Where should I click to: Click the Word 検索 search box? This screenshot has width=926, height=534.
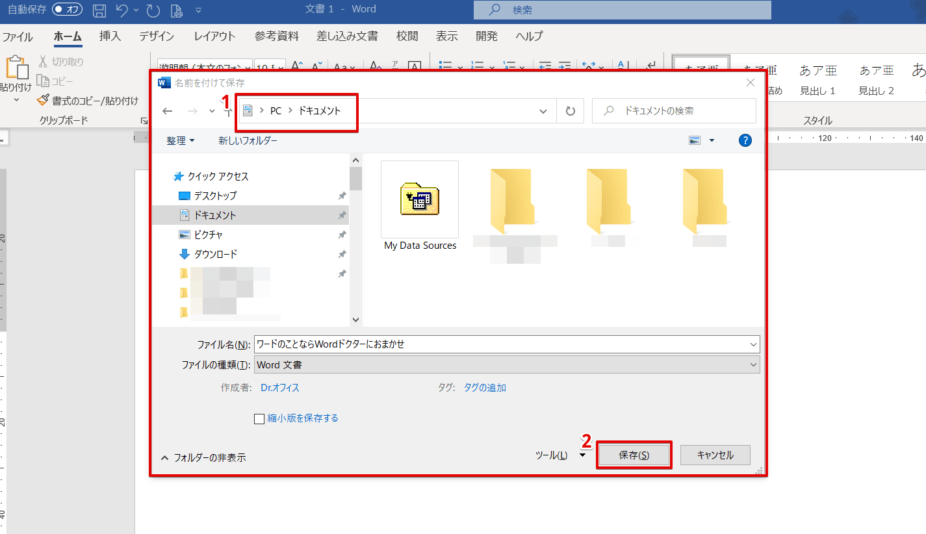pyautogui.click(x=623, y=10)
